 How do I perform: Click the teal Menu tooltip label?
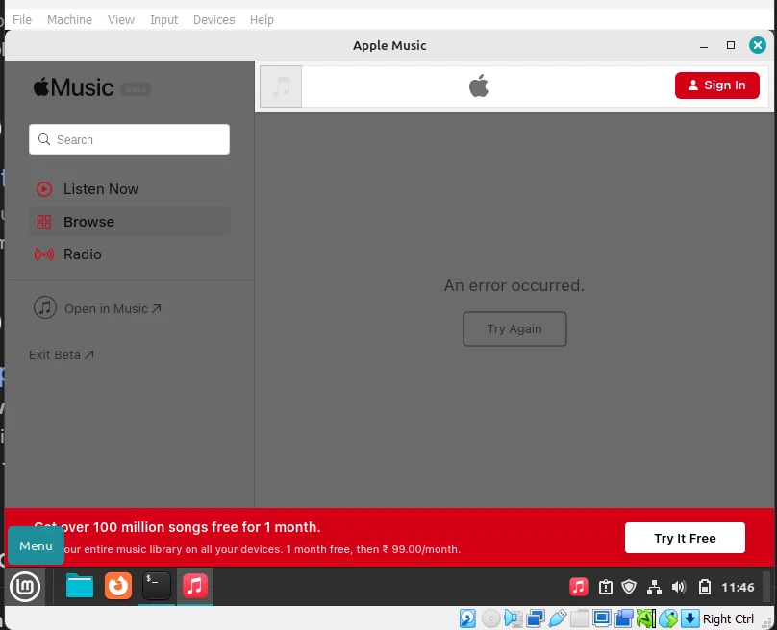(36, 545)
